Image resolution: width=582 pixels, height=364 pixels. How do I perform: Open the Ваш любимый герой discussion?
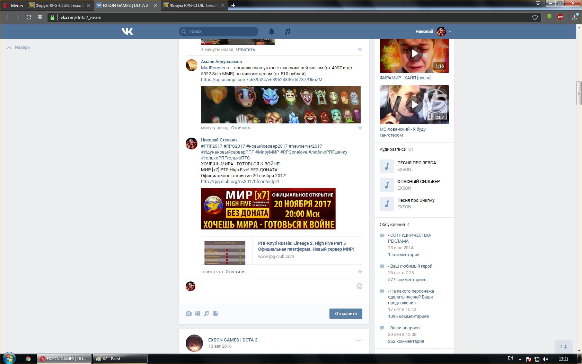click(x=410, y=266)
